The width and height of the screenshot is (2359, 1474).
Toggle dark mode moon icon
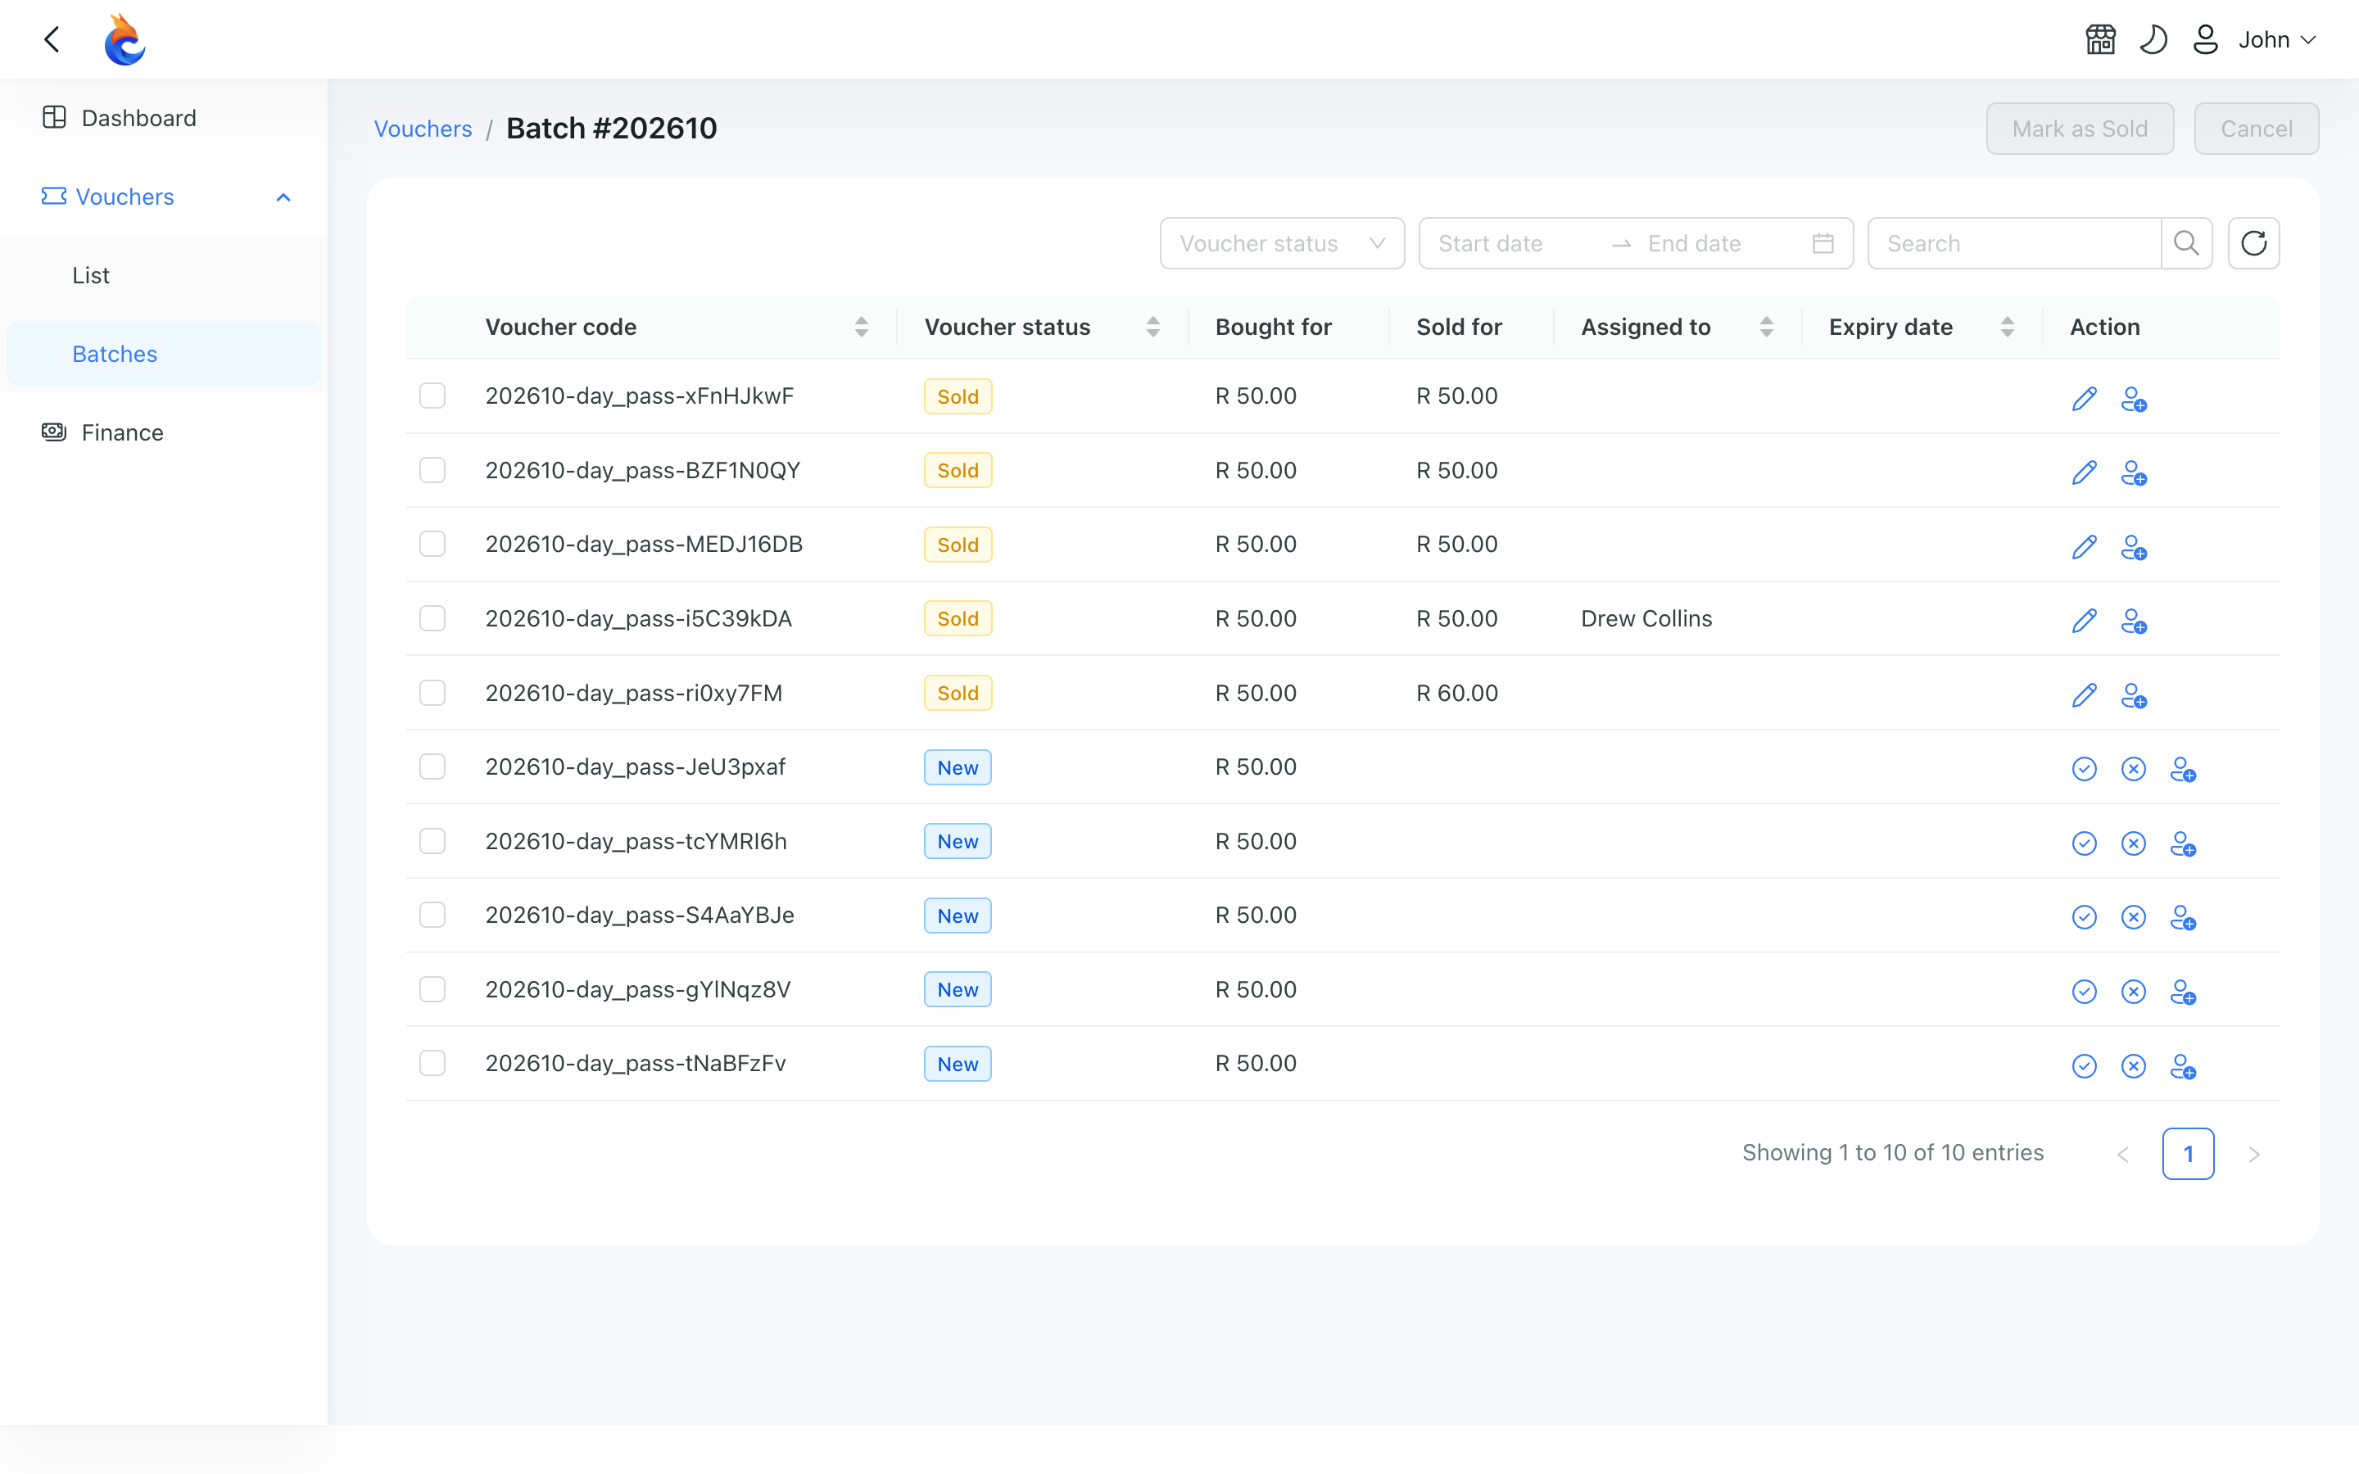pyautogui.click(x=2153, y=40)
